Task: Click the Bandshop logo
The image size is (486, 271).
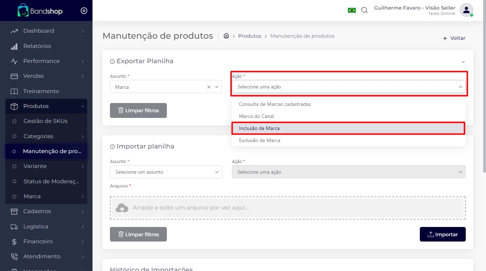Action: point(40,11)
